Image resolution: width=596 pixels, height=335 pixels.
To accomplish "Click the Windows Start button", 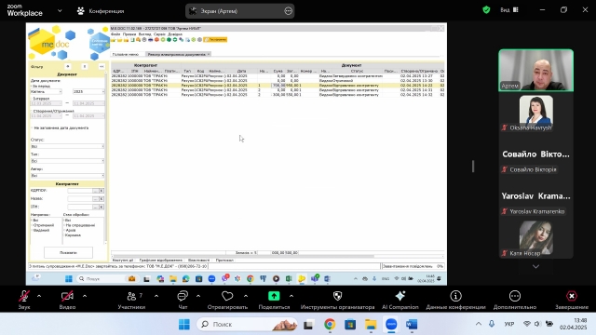I will 184,325.
